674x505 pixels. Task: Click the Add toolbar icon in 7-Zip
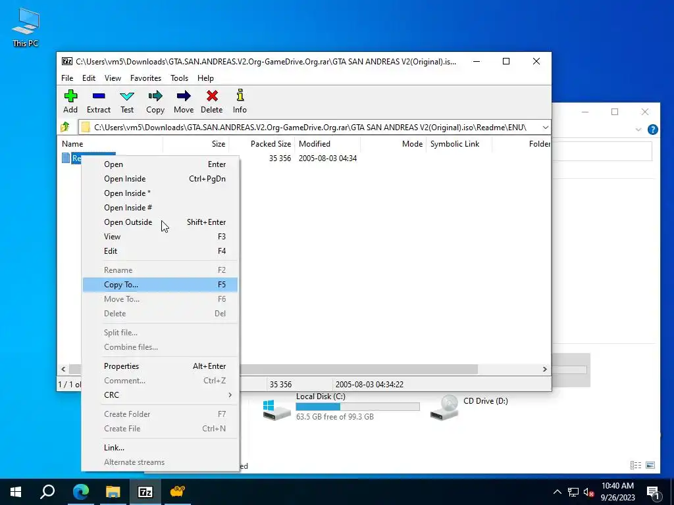click(70, 96)
